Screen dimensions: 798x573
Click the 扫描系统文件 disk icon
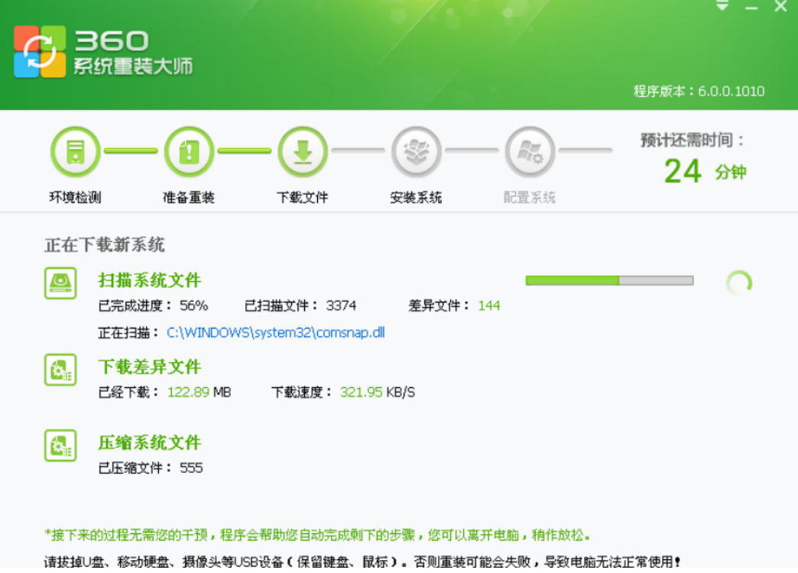coord(60,283)
